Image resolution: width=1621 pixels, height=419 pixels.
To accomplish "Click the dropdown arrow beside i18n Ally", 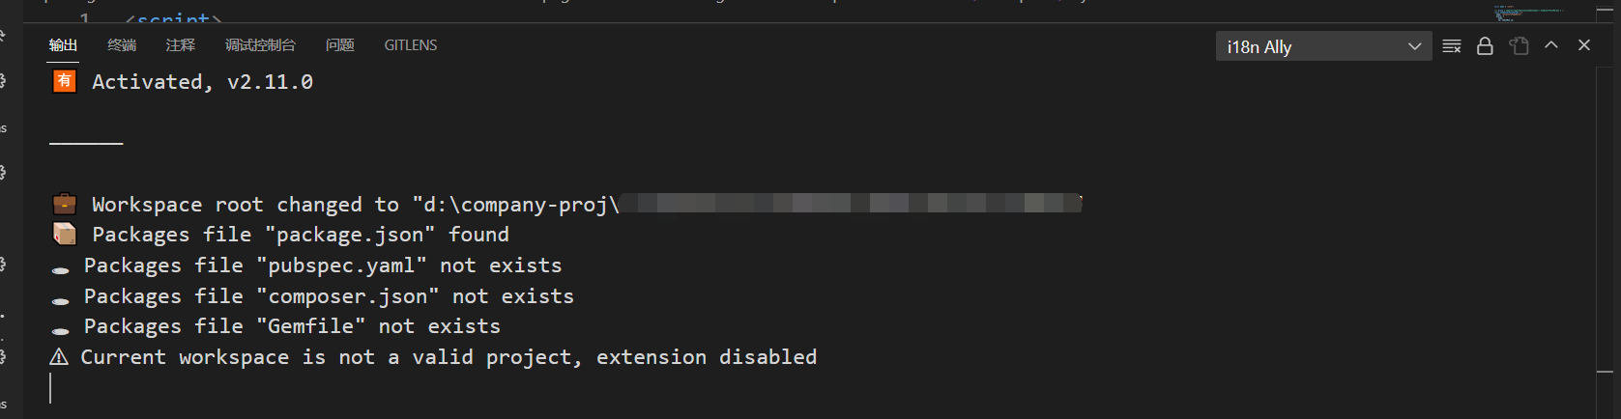I will [x=1415, y=46].
